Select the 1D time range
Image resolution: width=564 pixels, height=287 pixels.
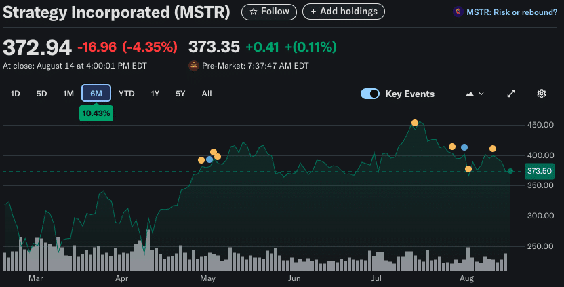click(x=15, y=94)
